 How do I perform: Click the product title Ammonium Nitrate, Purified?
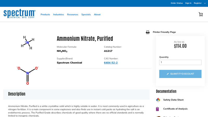tap(85, 38)
